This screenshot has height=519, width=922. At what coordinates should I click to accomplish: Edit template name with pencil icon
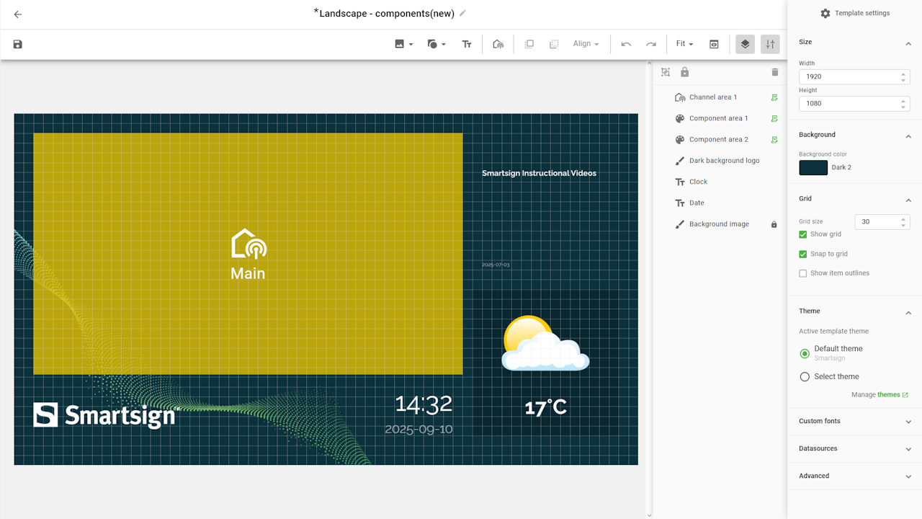point(463,13)
